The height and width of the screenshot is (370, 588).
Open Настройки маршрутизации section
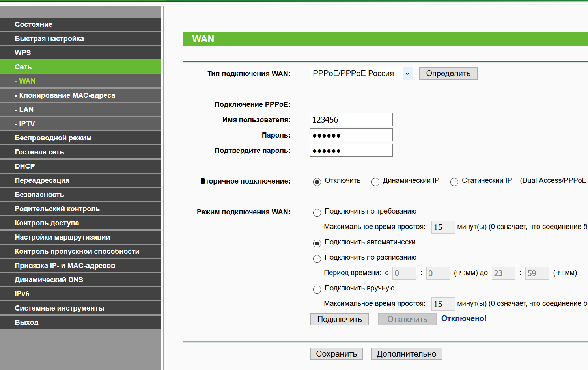tap(80, 237)
